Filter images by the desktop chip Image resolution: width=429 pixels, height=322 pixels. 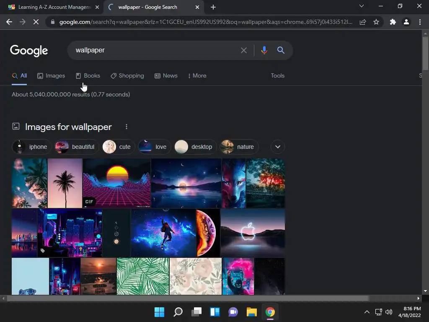(195, 147)
